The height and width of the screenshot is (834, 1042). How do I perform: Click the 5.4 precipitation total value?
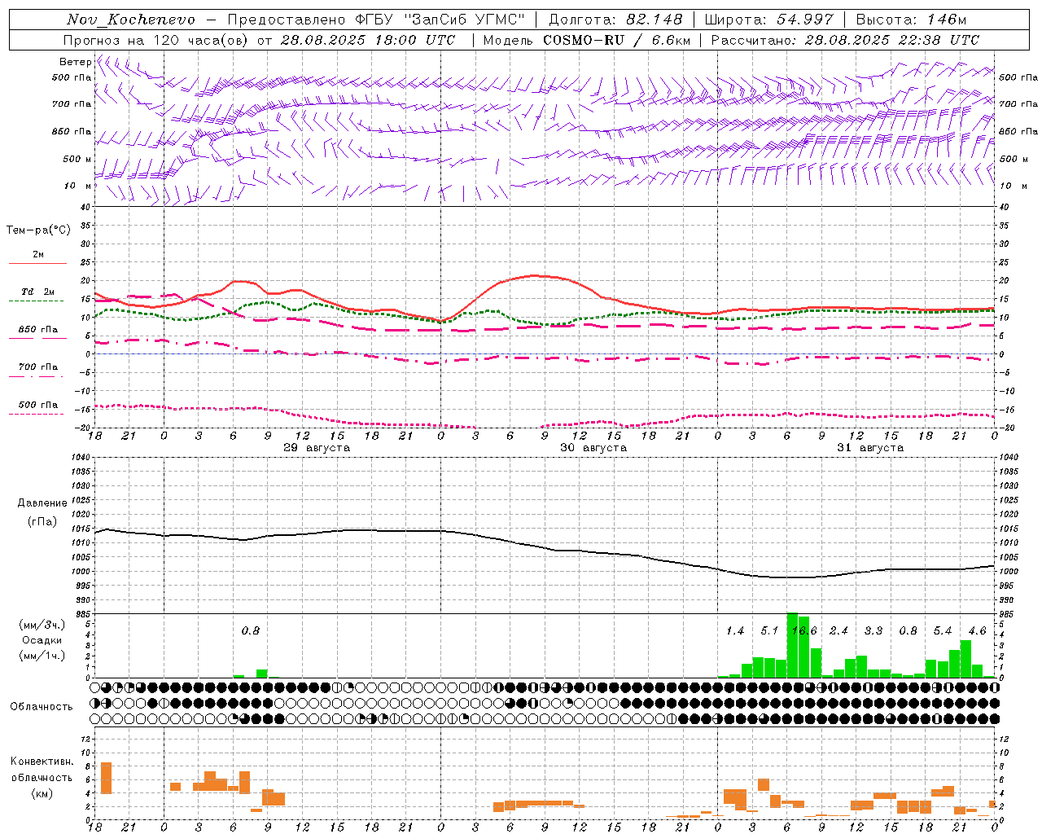point(943,631)
